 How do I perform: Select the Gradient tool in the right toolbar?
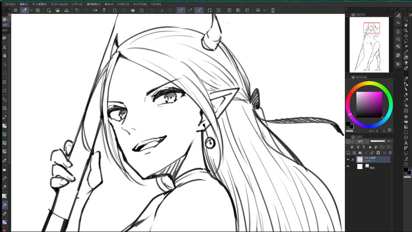click(406, 127)
